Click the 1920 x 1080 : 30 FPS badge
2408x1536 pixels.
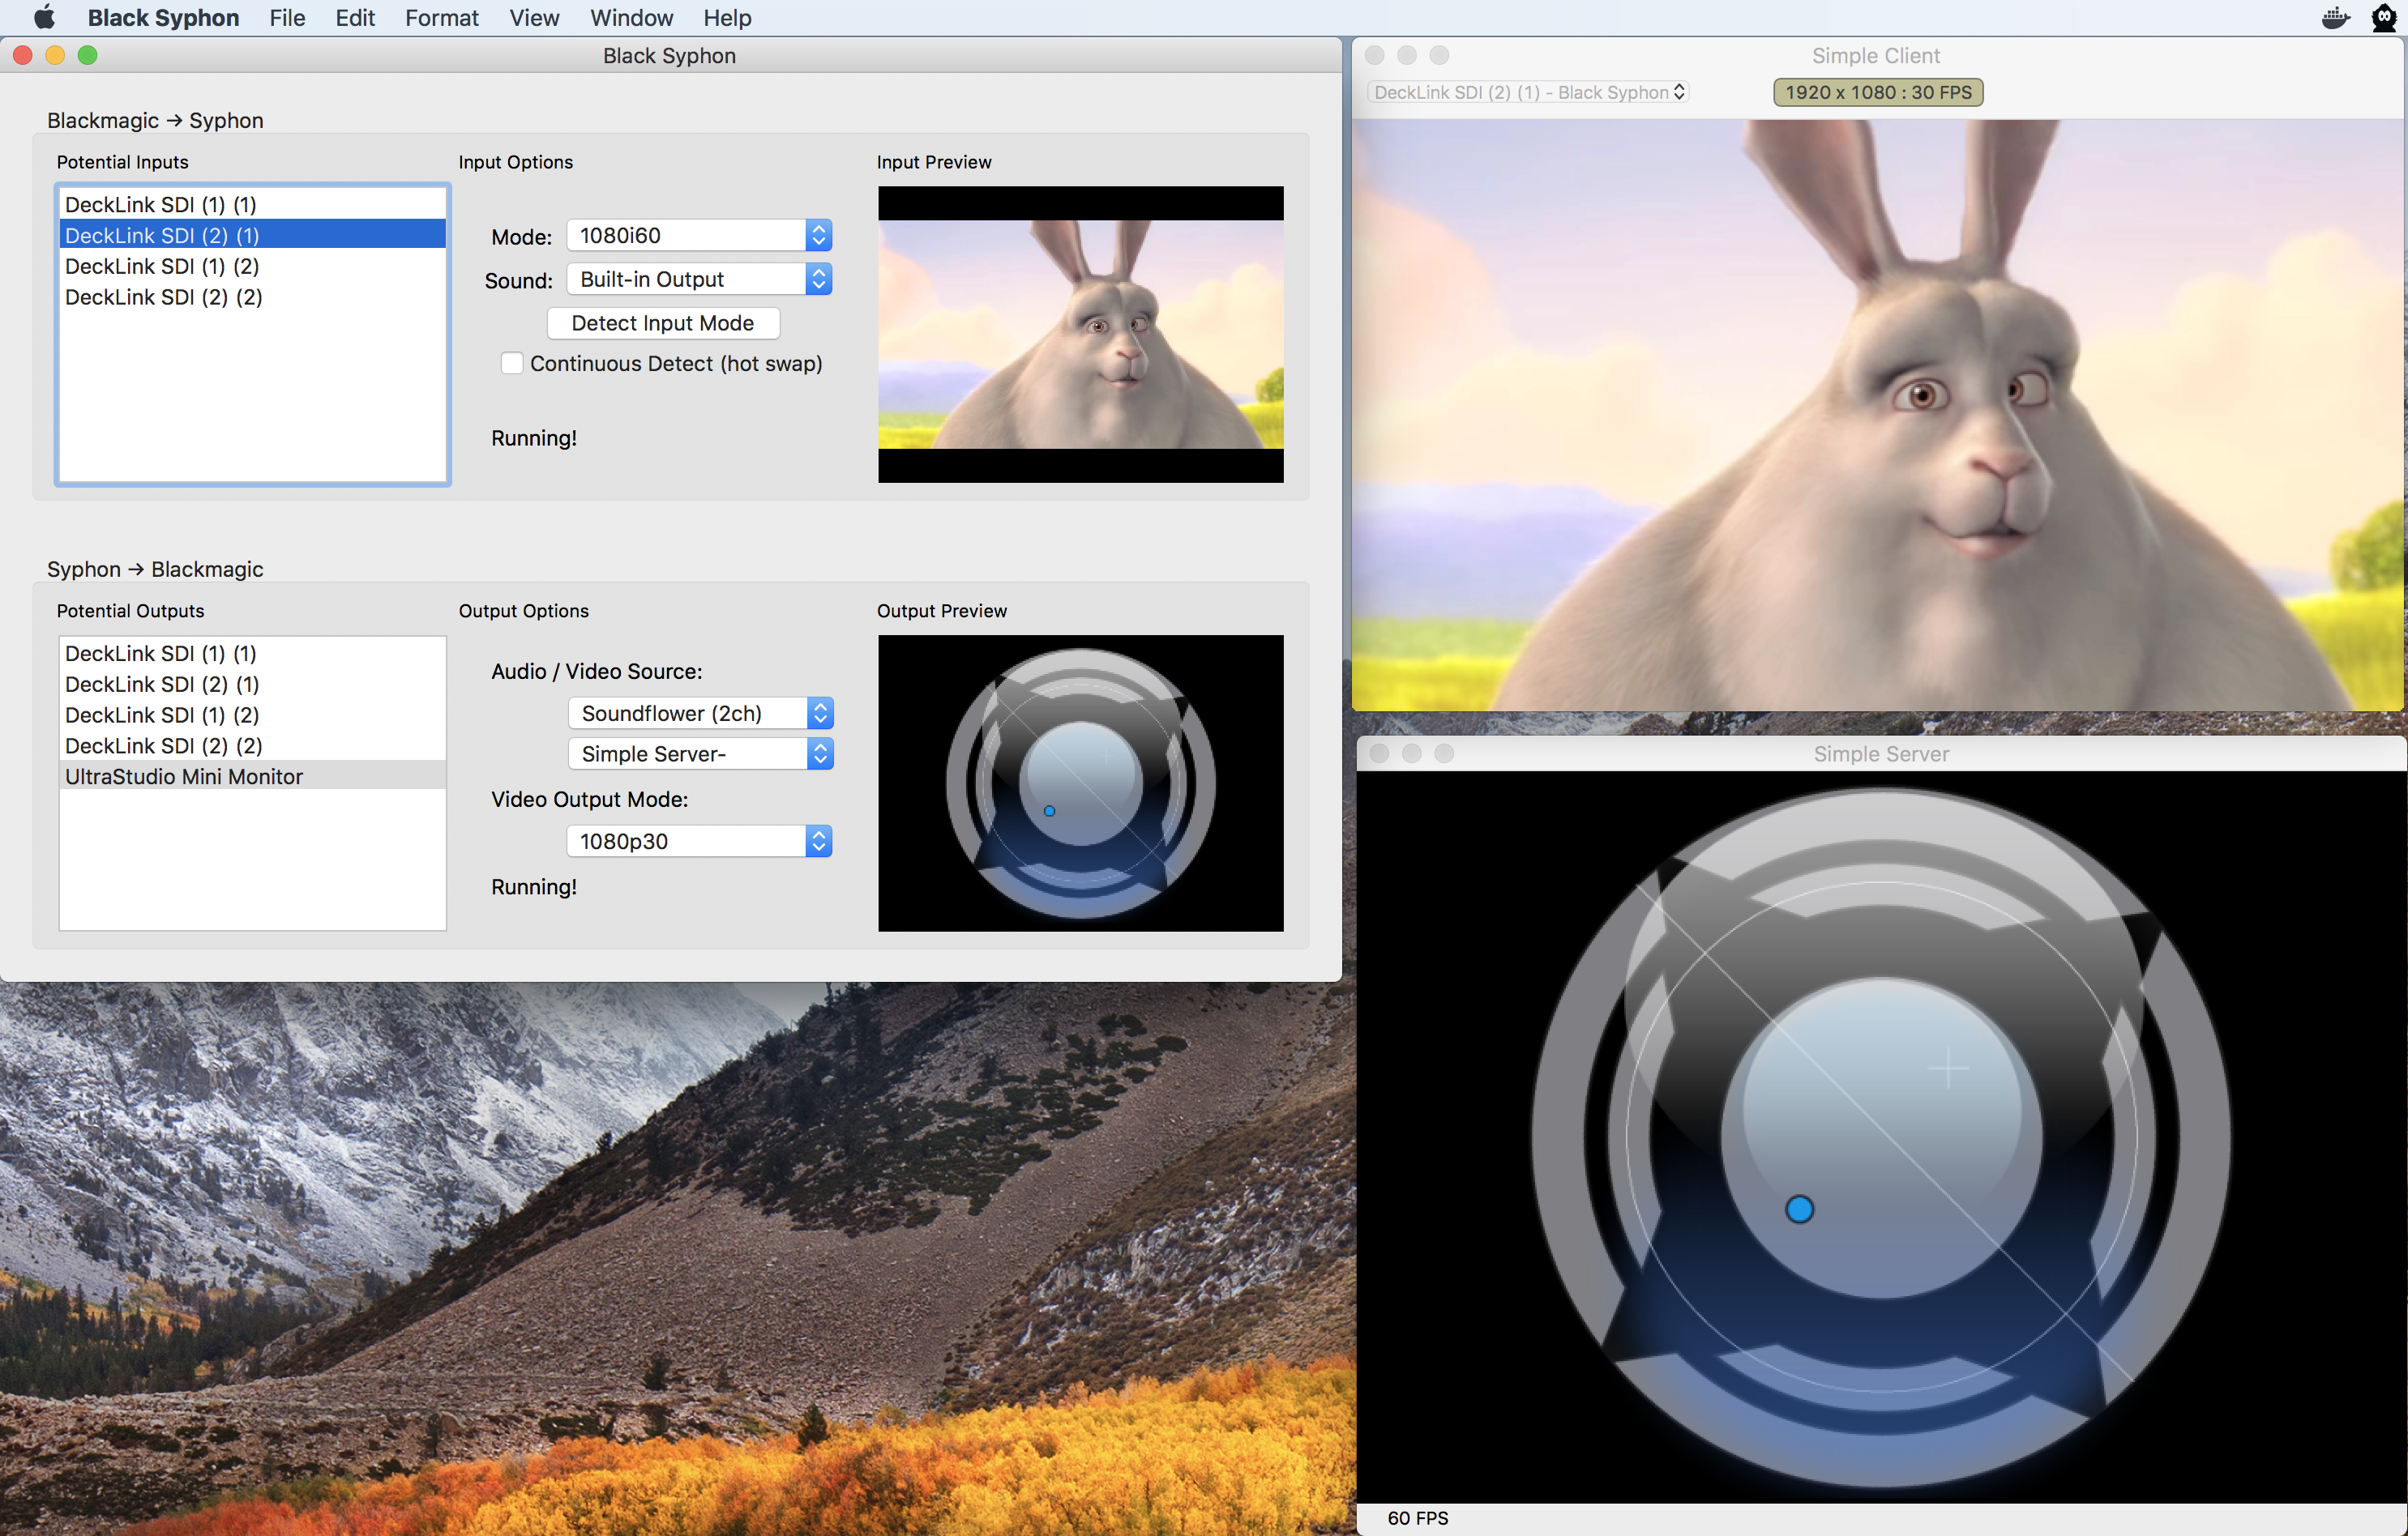1878,92
